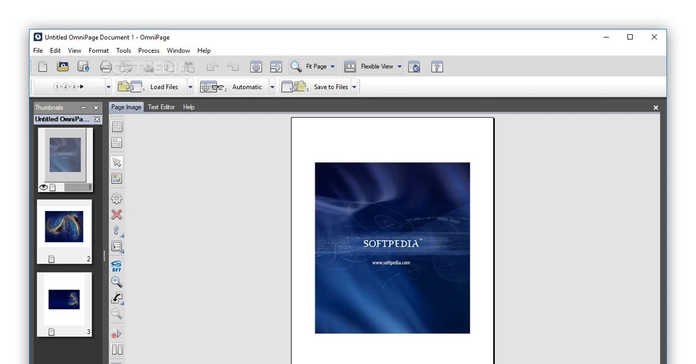Click the page icon under thumbnail 1
This screenshot has width=696, height=364.
[x=52, y=187]
